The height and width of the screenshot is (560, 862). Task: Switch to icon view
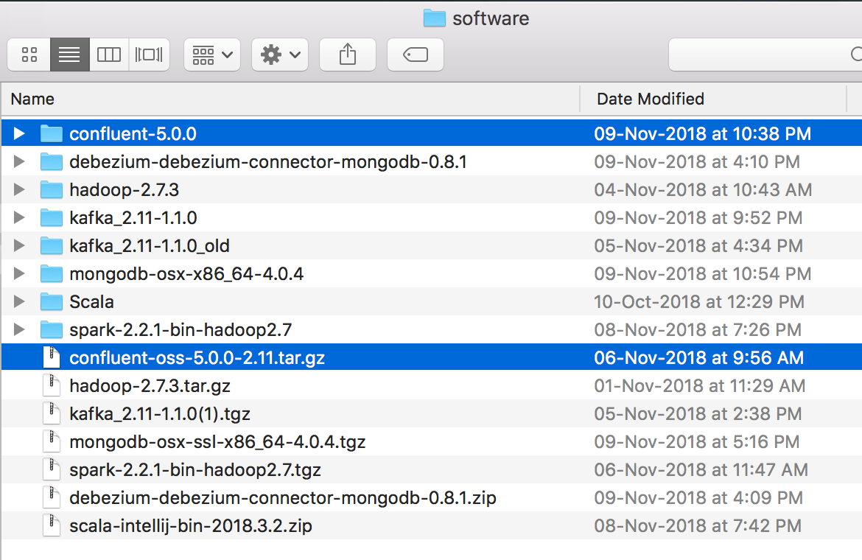(28, 54)
